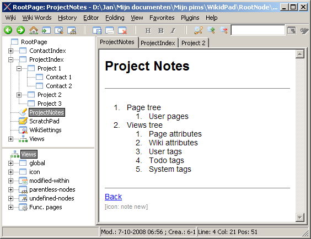The width and height of the screenshot is (311, 239).
Task: Click the zoom out icon with minus
Action: click(224, 30)
